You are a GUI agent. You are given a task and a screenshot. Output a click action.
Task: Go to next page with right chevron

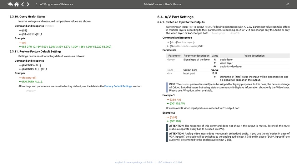tap(28, 4)
